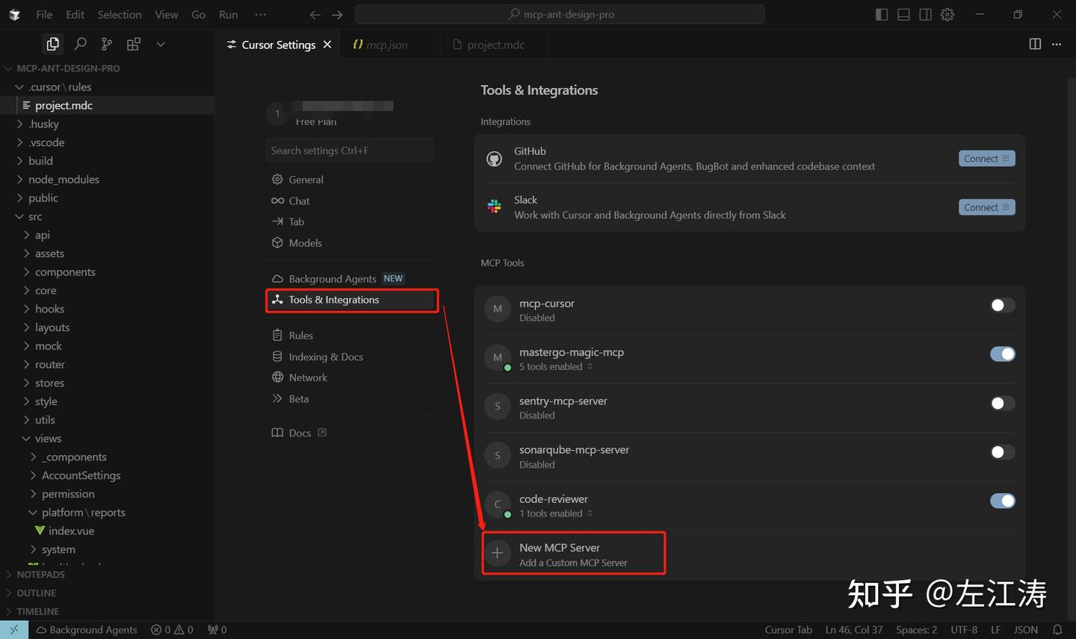
Task: Connect the Slack integration
Action: tap(986, 207)
